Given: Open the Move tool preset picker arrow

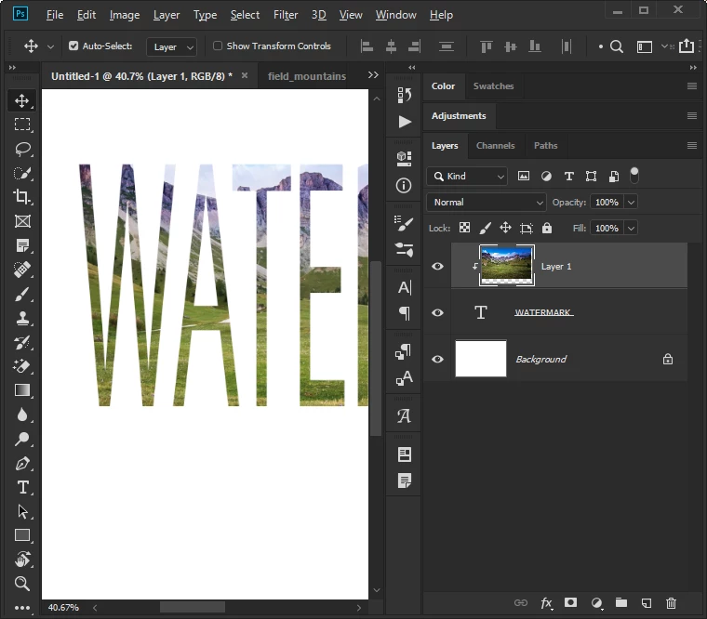Looking at the screenshot, I should [50, 46].
